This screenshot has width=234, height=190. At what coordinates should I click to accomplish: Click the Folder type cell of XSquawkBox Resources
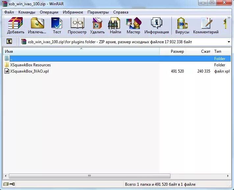220,65
